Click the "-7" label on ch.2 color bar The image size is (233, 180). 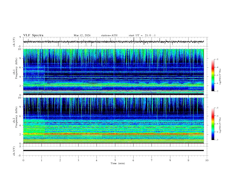pos(217,140)
